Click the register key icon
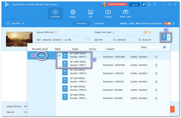 coord(143,4)
